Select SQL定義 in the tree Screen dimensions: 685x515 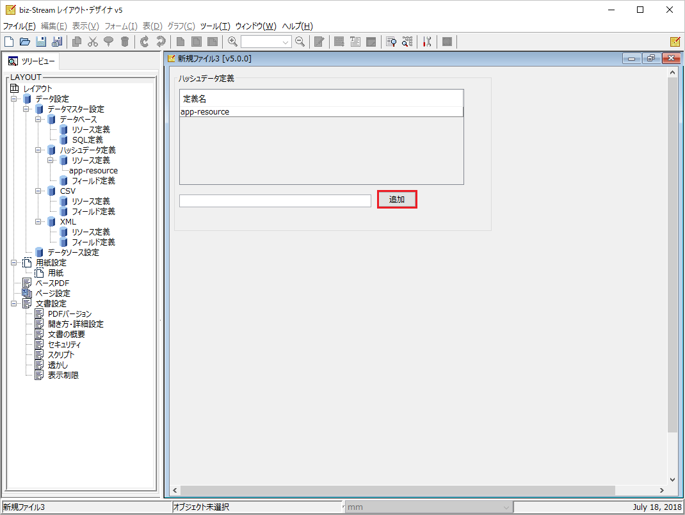click(87, 140)
